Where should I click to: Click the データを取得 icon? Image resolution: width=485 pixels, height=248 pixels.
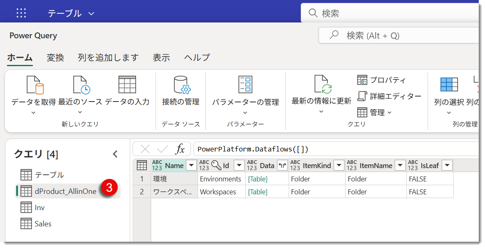pyautogui.click(x=35, y=84)
